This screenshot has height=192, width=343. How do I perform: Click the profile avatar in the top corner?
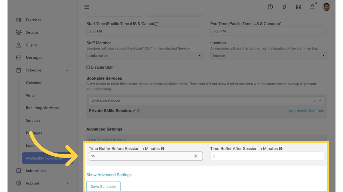pos(326,7)
